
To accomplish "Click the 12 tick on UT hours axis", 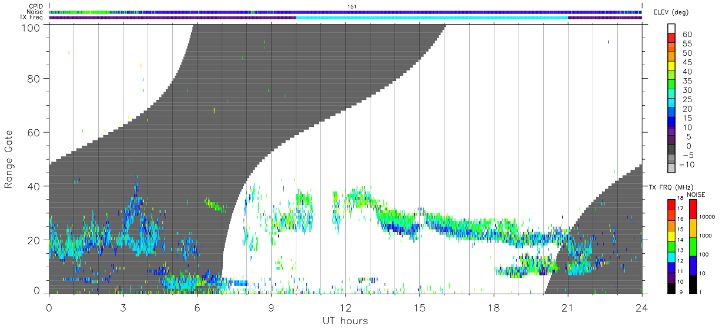I will (346, 307).
